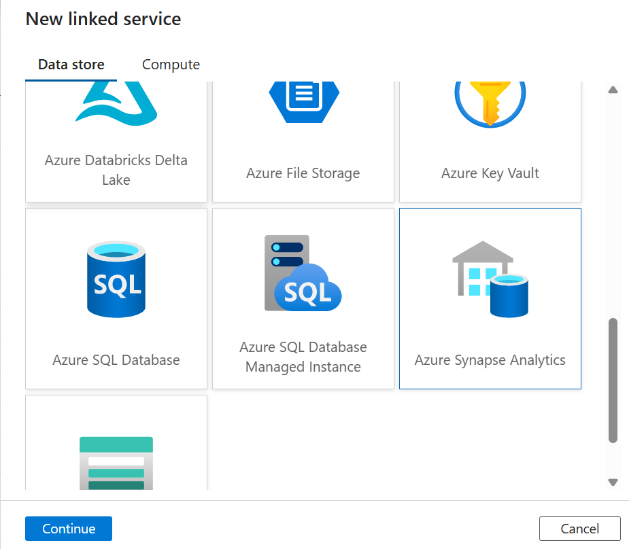Select the Azure SQL Database cylinder icon

click(116, 279)
